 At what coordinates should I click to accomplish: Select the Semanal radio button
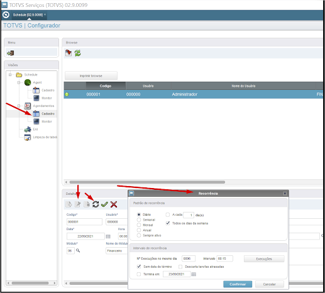click(x=139, y=219)
